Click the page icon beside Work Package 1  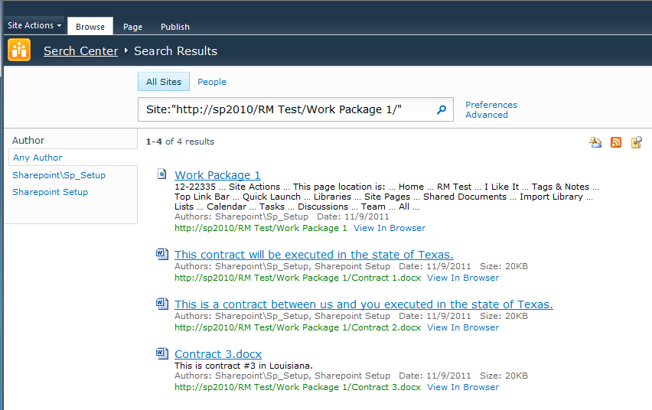161,174
